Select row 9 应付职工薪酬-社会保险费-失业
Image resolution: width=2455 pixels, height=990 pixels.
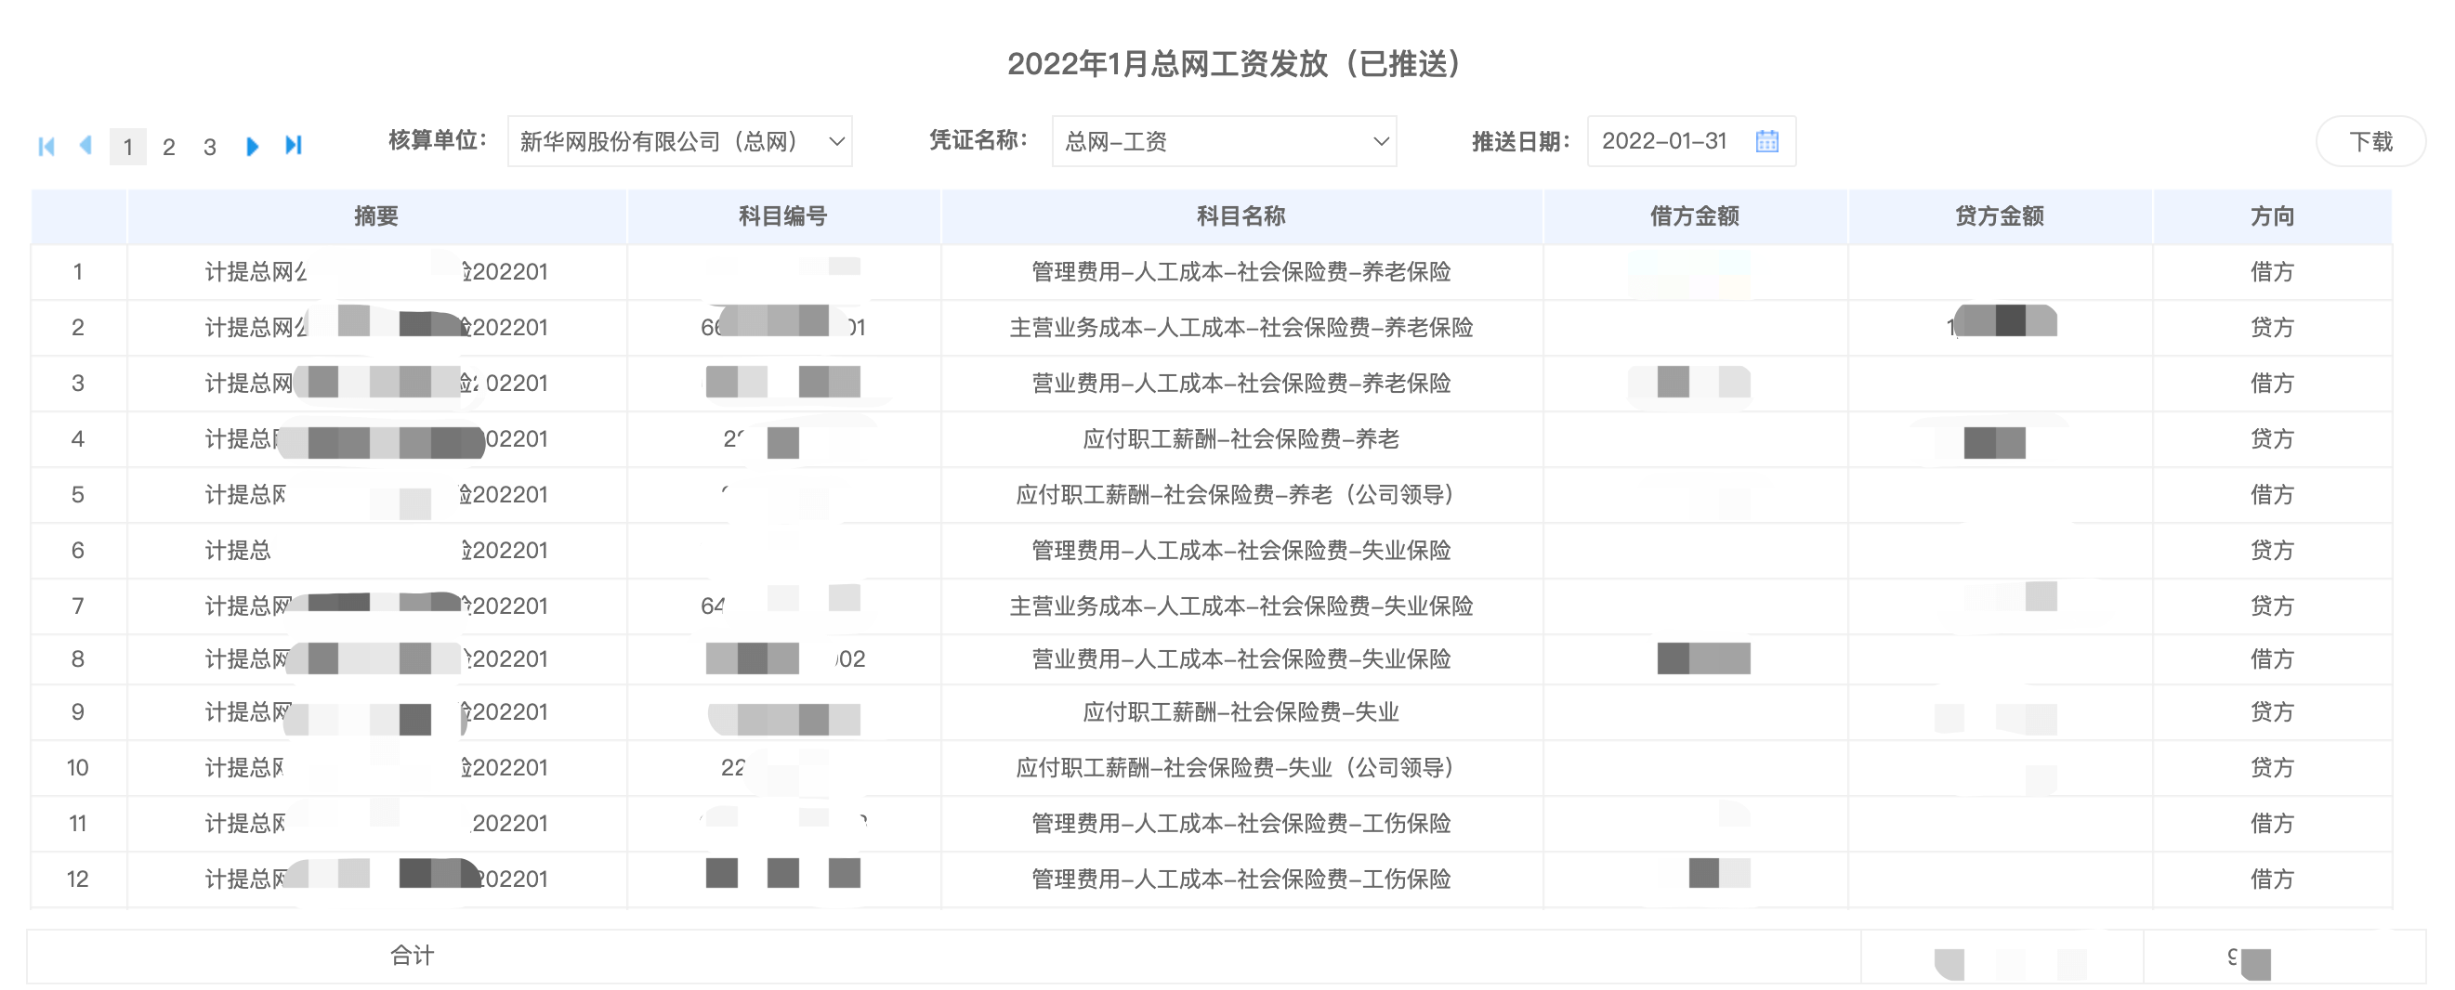[1241, 711]
